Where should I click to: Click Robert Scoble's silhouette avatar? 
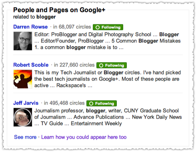tap(23, 79)
